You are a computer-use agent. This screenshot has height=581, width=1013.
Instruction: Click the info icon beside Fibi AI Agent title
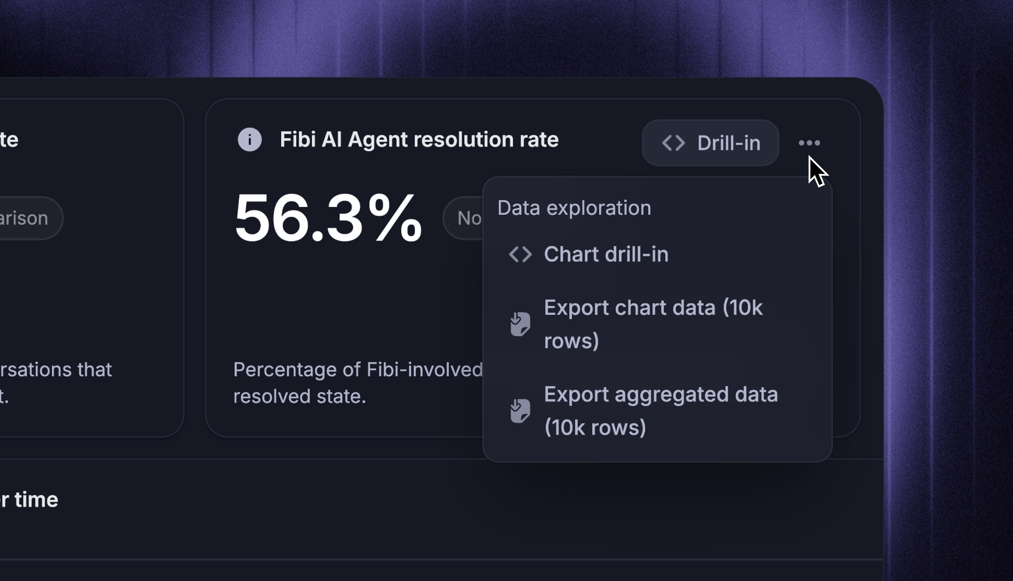pos(249,140)
